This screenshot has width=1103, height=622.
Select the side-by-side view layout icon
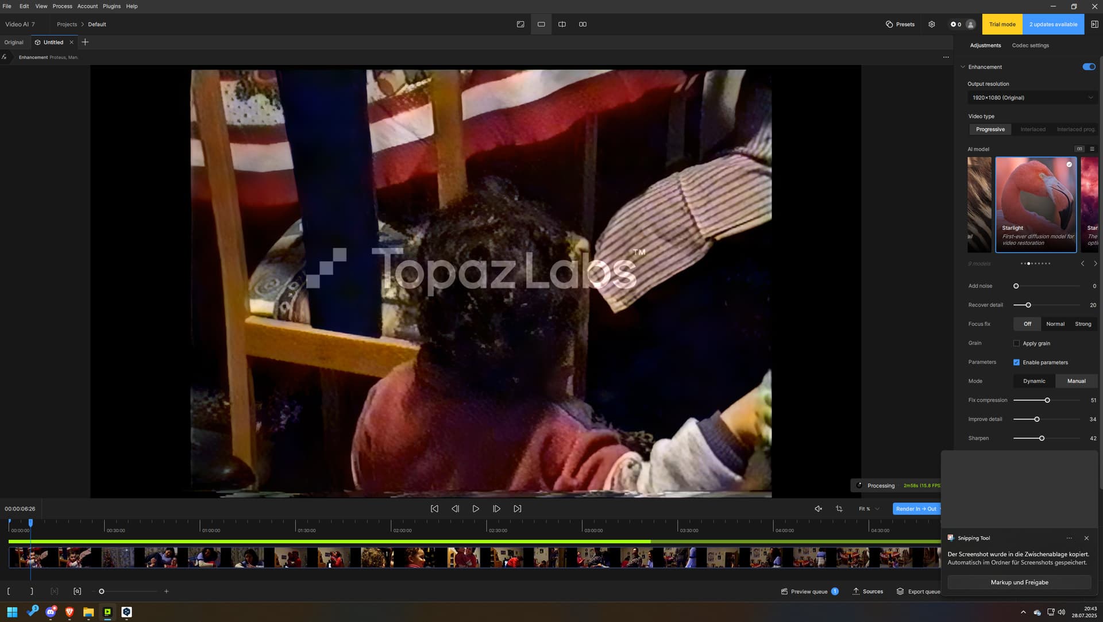(x=583, y=24)
